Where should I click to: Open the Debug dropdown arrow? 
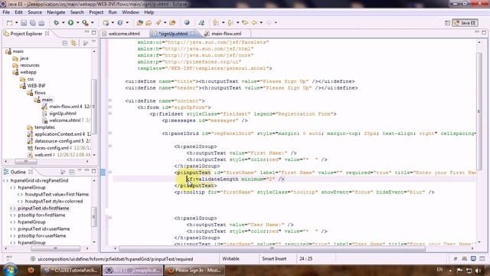[63, 22]
